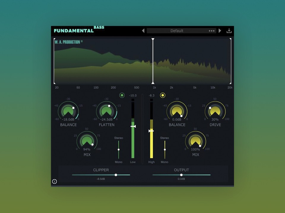Open the preset menu via the three-dot icon
285x213 pixels.
click(x=211, y=30)
